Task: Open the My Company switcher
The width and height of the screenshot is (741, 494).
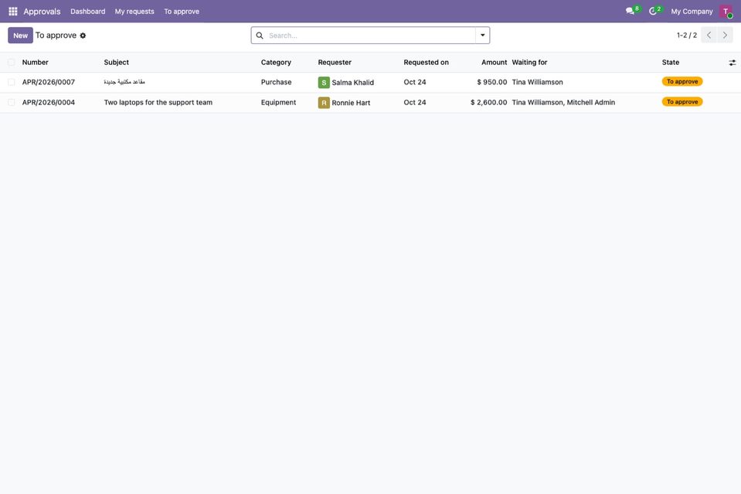Action: coord(692,12)
